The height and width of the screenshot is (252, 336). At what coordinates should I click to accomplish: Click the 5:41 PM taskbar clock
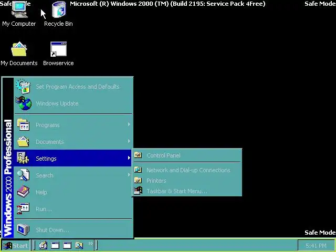click(316, 246)
